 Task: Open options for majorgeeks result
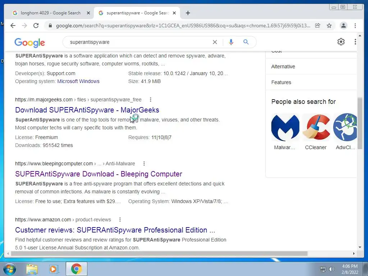(151, 100)
